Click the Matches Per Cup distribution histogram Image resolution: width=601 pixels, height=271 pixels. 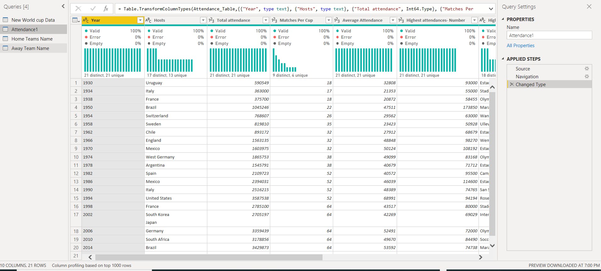(x=284, y=60)
